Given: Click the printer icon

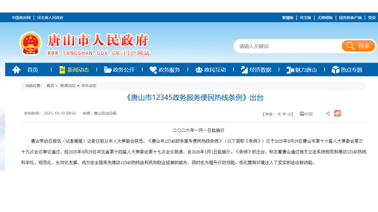Looking at the screenshot, I should 302,114.
